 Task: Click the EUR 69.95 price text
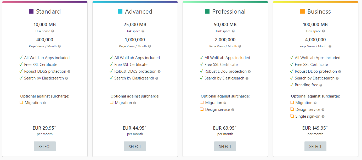(224, 128)
